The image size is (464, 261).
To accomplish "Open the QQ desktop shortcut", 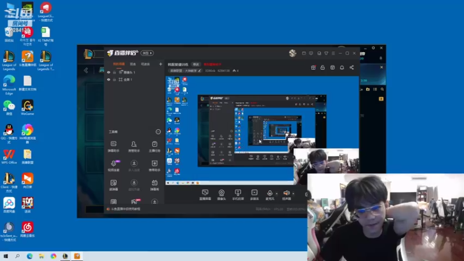I will [9, 134].
